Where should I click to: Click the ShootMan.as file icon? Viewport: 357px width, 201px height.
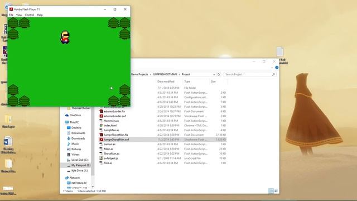102,154
